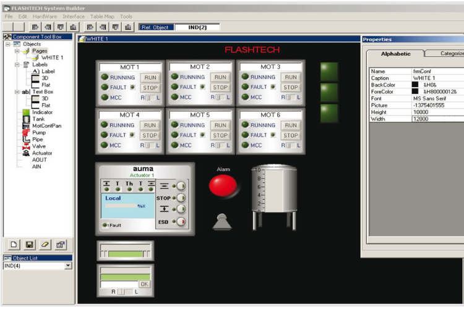Screen dimensions: 464x309
Task: Open the HardWare menu
Action: (x=45, y=16)
